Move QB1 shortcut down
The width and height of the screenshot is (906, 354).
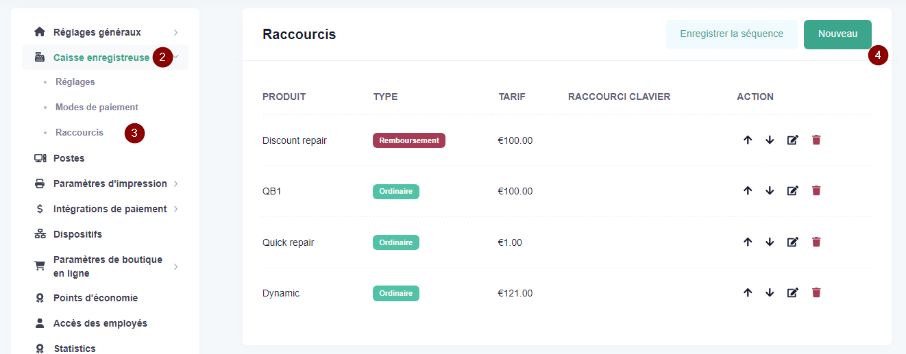pos(770,191)
